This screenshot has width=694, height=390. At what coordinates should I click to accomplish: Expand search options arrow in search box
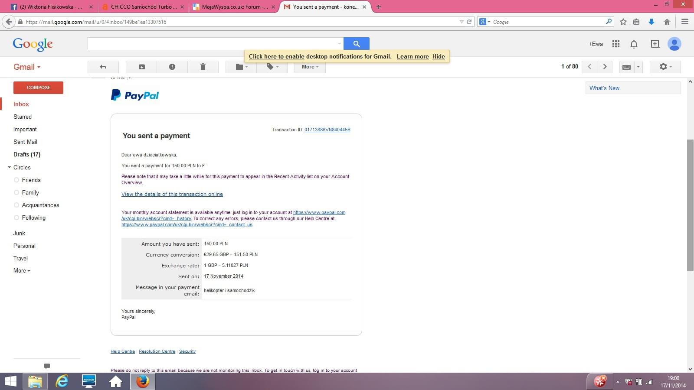point(339,44)
